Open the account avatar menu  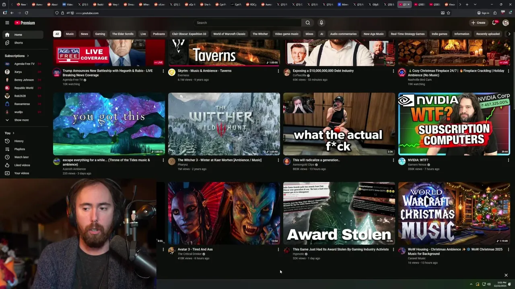coord(506,23)
